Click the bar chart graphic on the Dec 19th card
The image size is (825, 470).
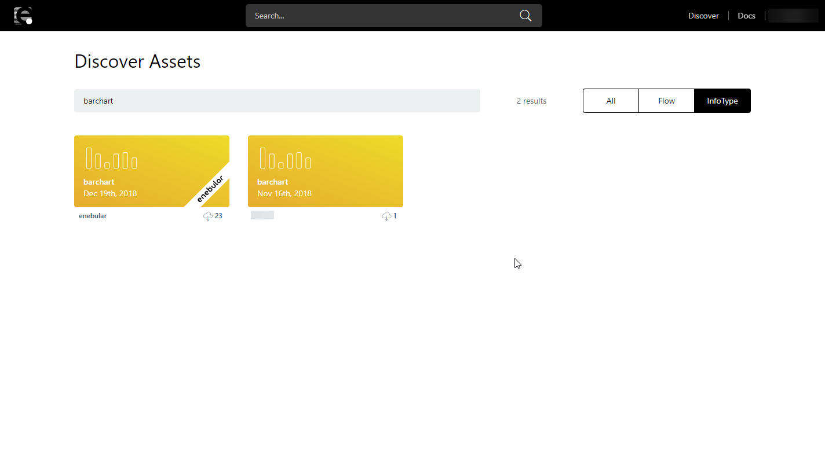(111, 157)
